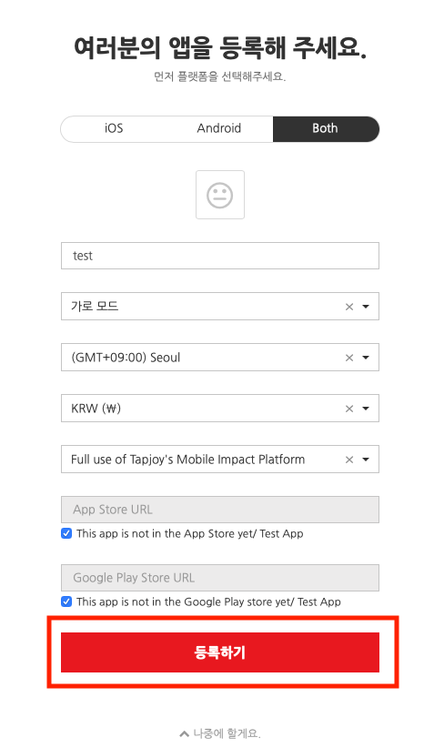The image size is (434, 748).
Task: Click the Google Play Store URL field
Action: pyautogui.click(x=220, y=578)
